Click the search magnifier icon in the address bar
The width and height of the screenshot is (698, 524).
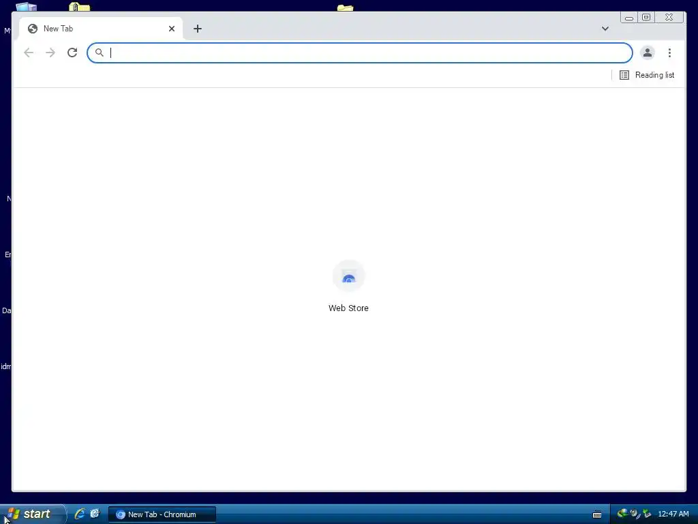tap(100, 53)
